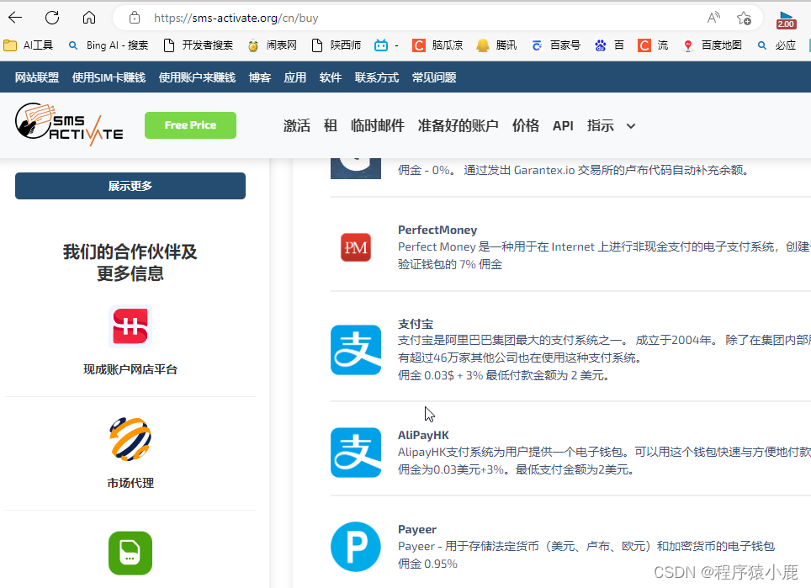Screen dimensions: 811x588
Task: Open 闹表网 bookmark
Action: (273, 45)
